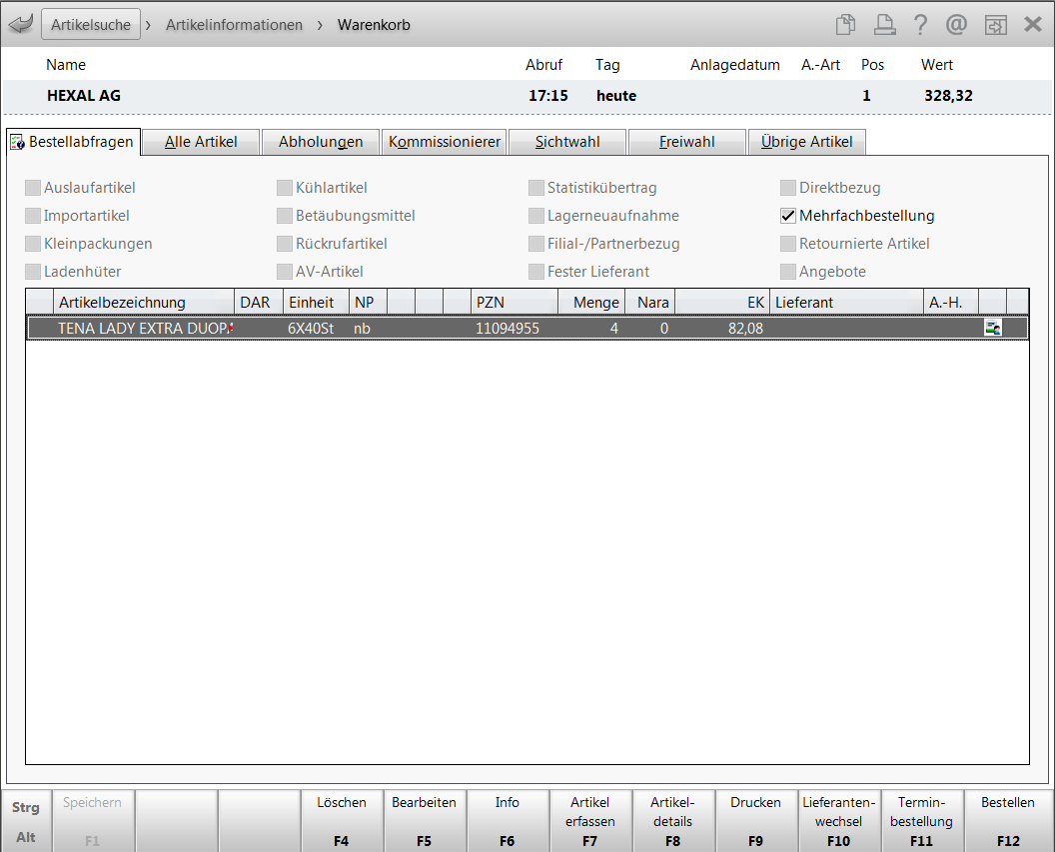This screenshot has height=852, width=1055.
Task: Go to Artikelsuche in breadcrumb
Action: pyautogui.click(x=91, y=25)
